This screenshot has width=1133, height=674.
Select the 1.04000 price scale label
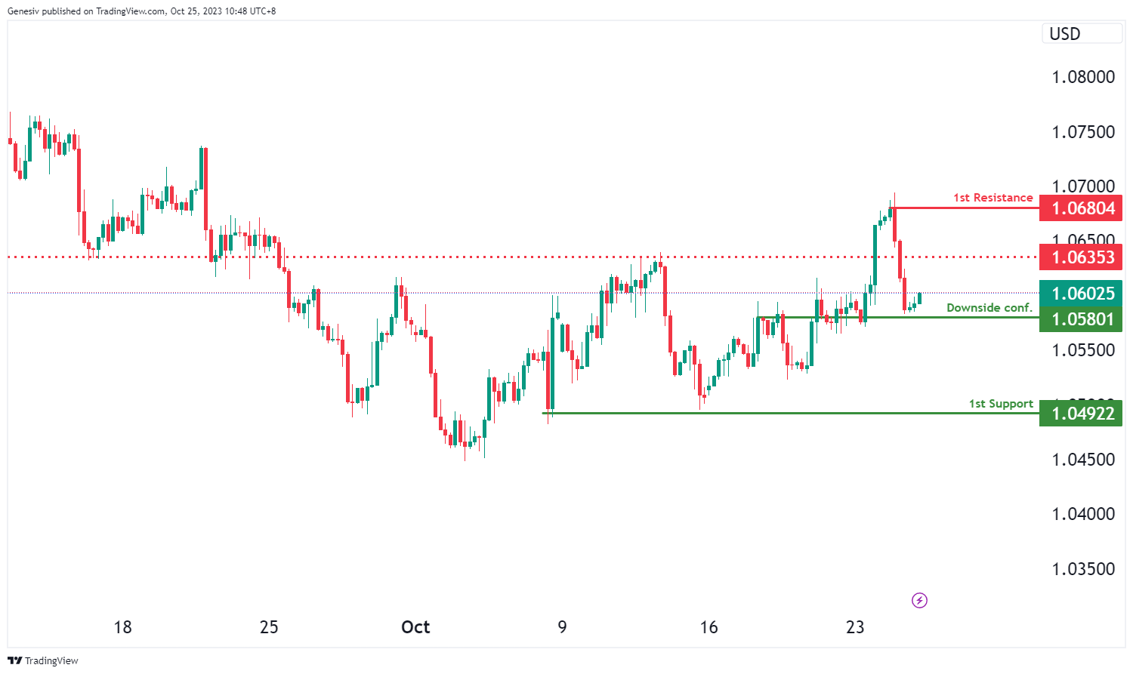point(1083,514)
